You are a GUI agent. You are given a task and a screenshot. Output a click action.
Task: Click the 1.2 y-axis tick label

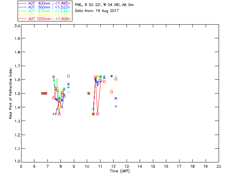17,135
